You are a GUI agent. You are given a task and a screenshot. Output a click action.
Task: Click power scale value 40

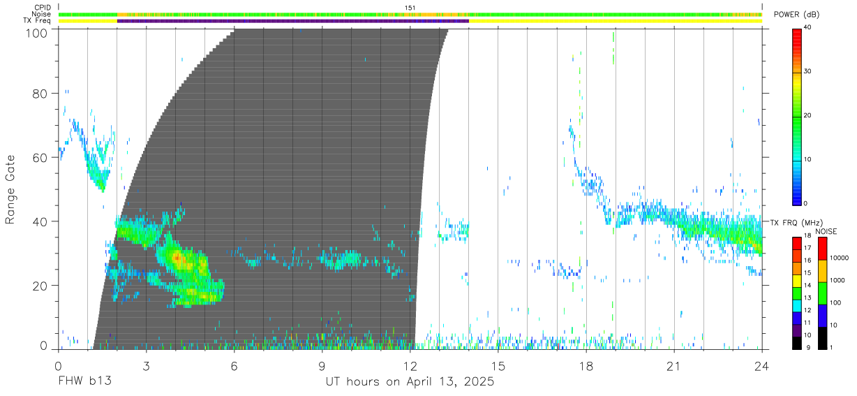click(808, 28)
